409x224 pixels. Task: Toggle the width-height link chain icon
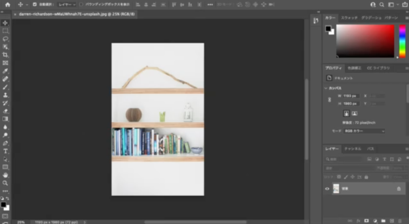[329, 100]
